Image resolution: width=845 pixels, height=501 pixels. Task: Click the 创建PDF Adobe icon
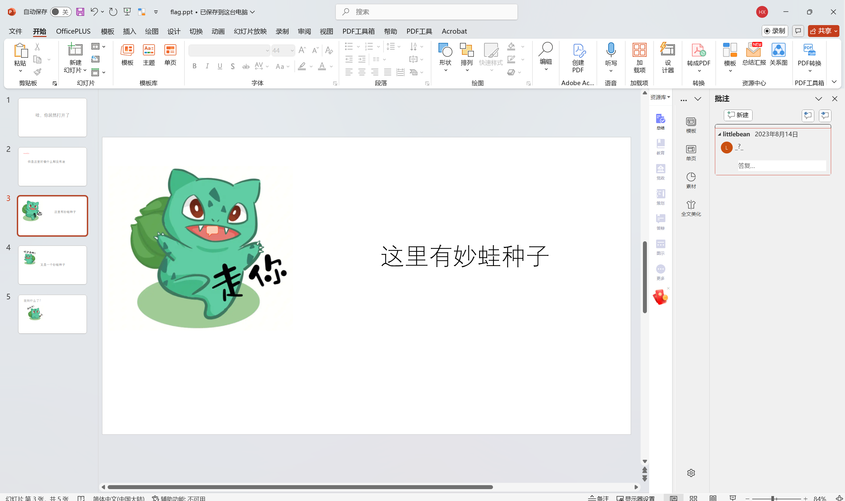tap(578, 58)
